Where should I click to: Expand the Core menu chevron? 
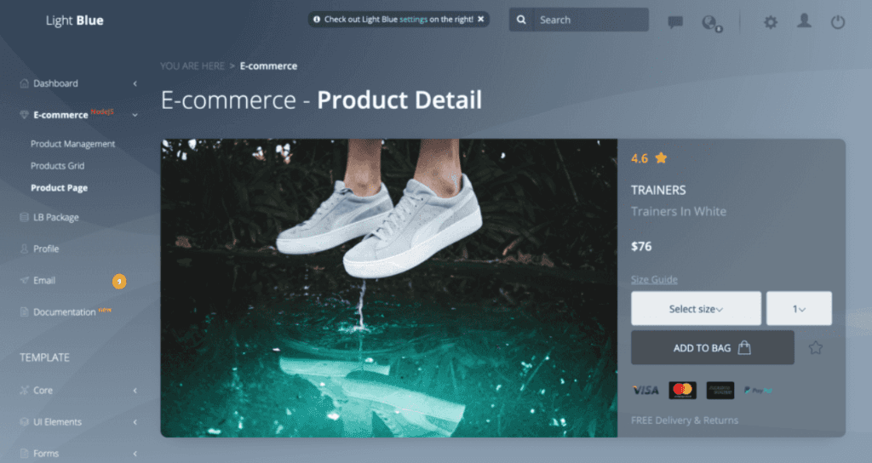coord(135,391)
